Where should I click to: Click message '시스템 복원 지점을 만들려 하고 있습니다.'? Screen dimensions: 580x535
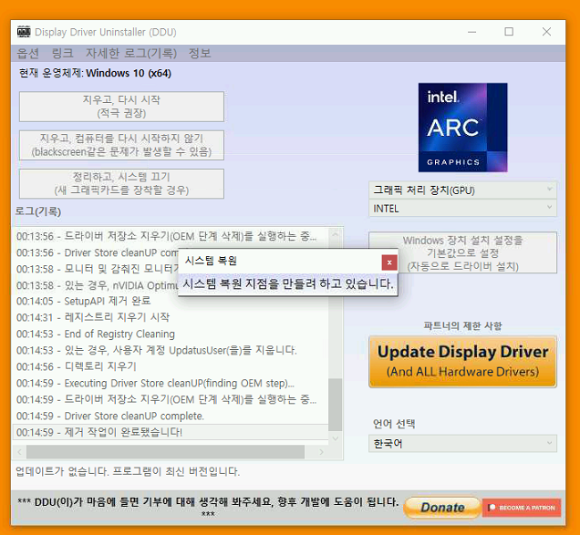tap(288, 284)
